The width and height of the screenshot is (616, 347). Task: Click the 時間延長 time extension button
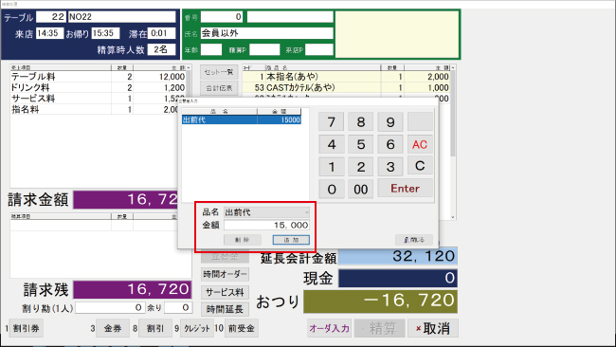point(226,309)
